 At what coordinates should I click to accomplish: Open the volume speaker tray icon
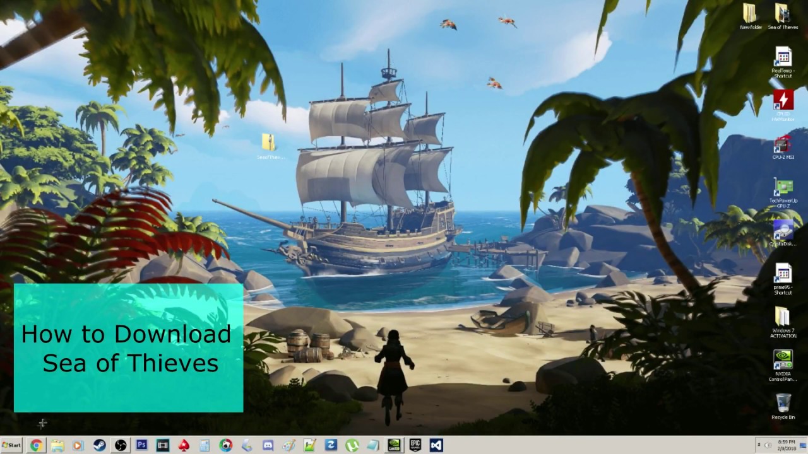click(x=768, y=445)
